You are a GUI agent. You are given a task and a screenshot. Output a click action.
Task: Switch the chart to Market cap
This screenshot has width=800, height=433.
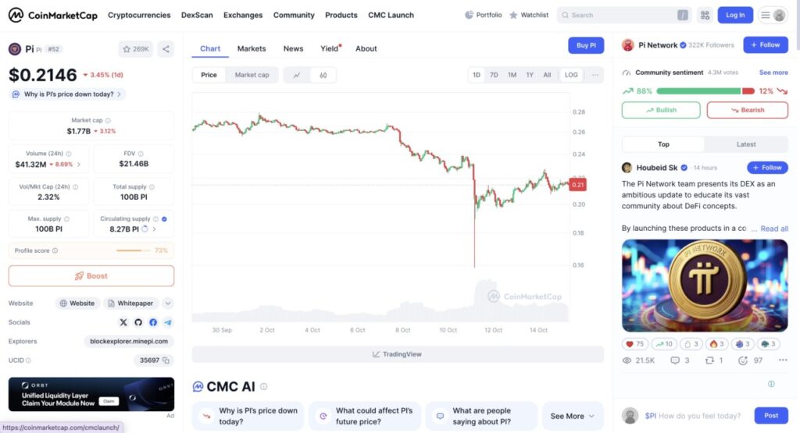(x=252, y=75)
